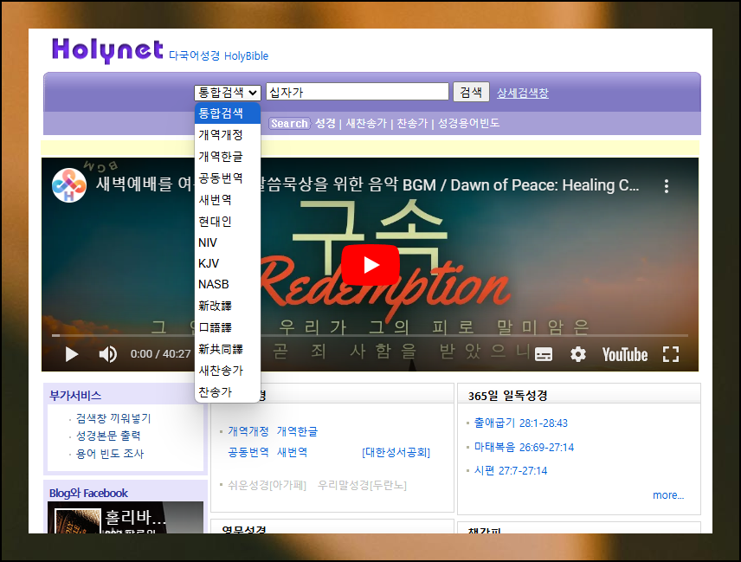Screen dimensions: 741x562
Task: Choose 口語譯 from the dropdown
Action: (x=228, y=327)
